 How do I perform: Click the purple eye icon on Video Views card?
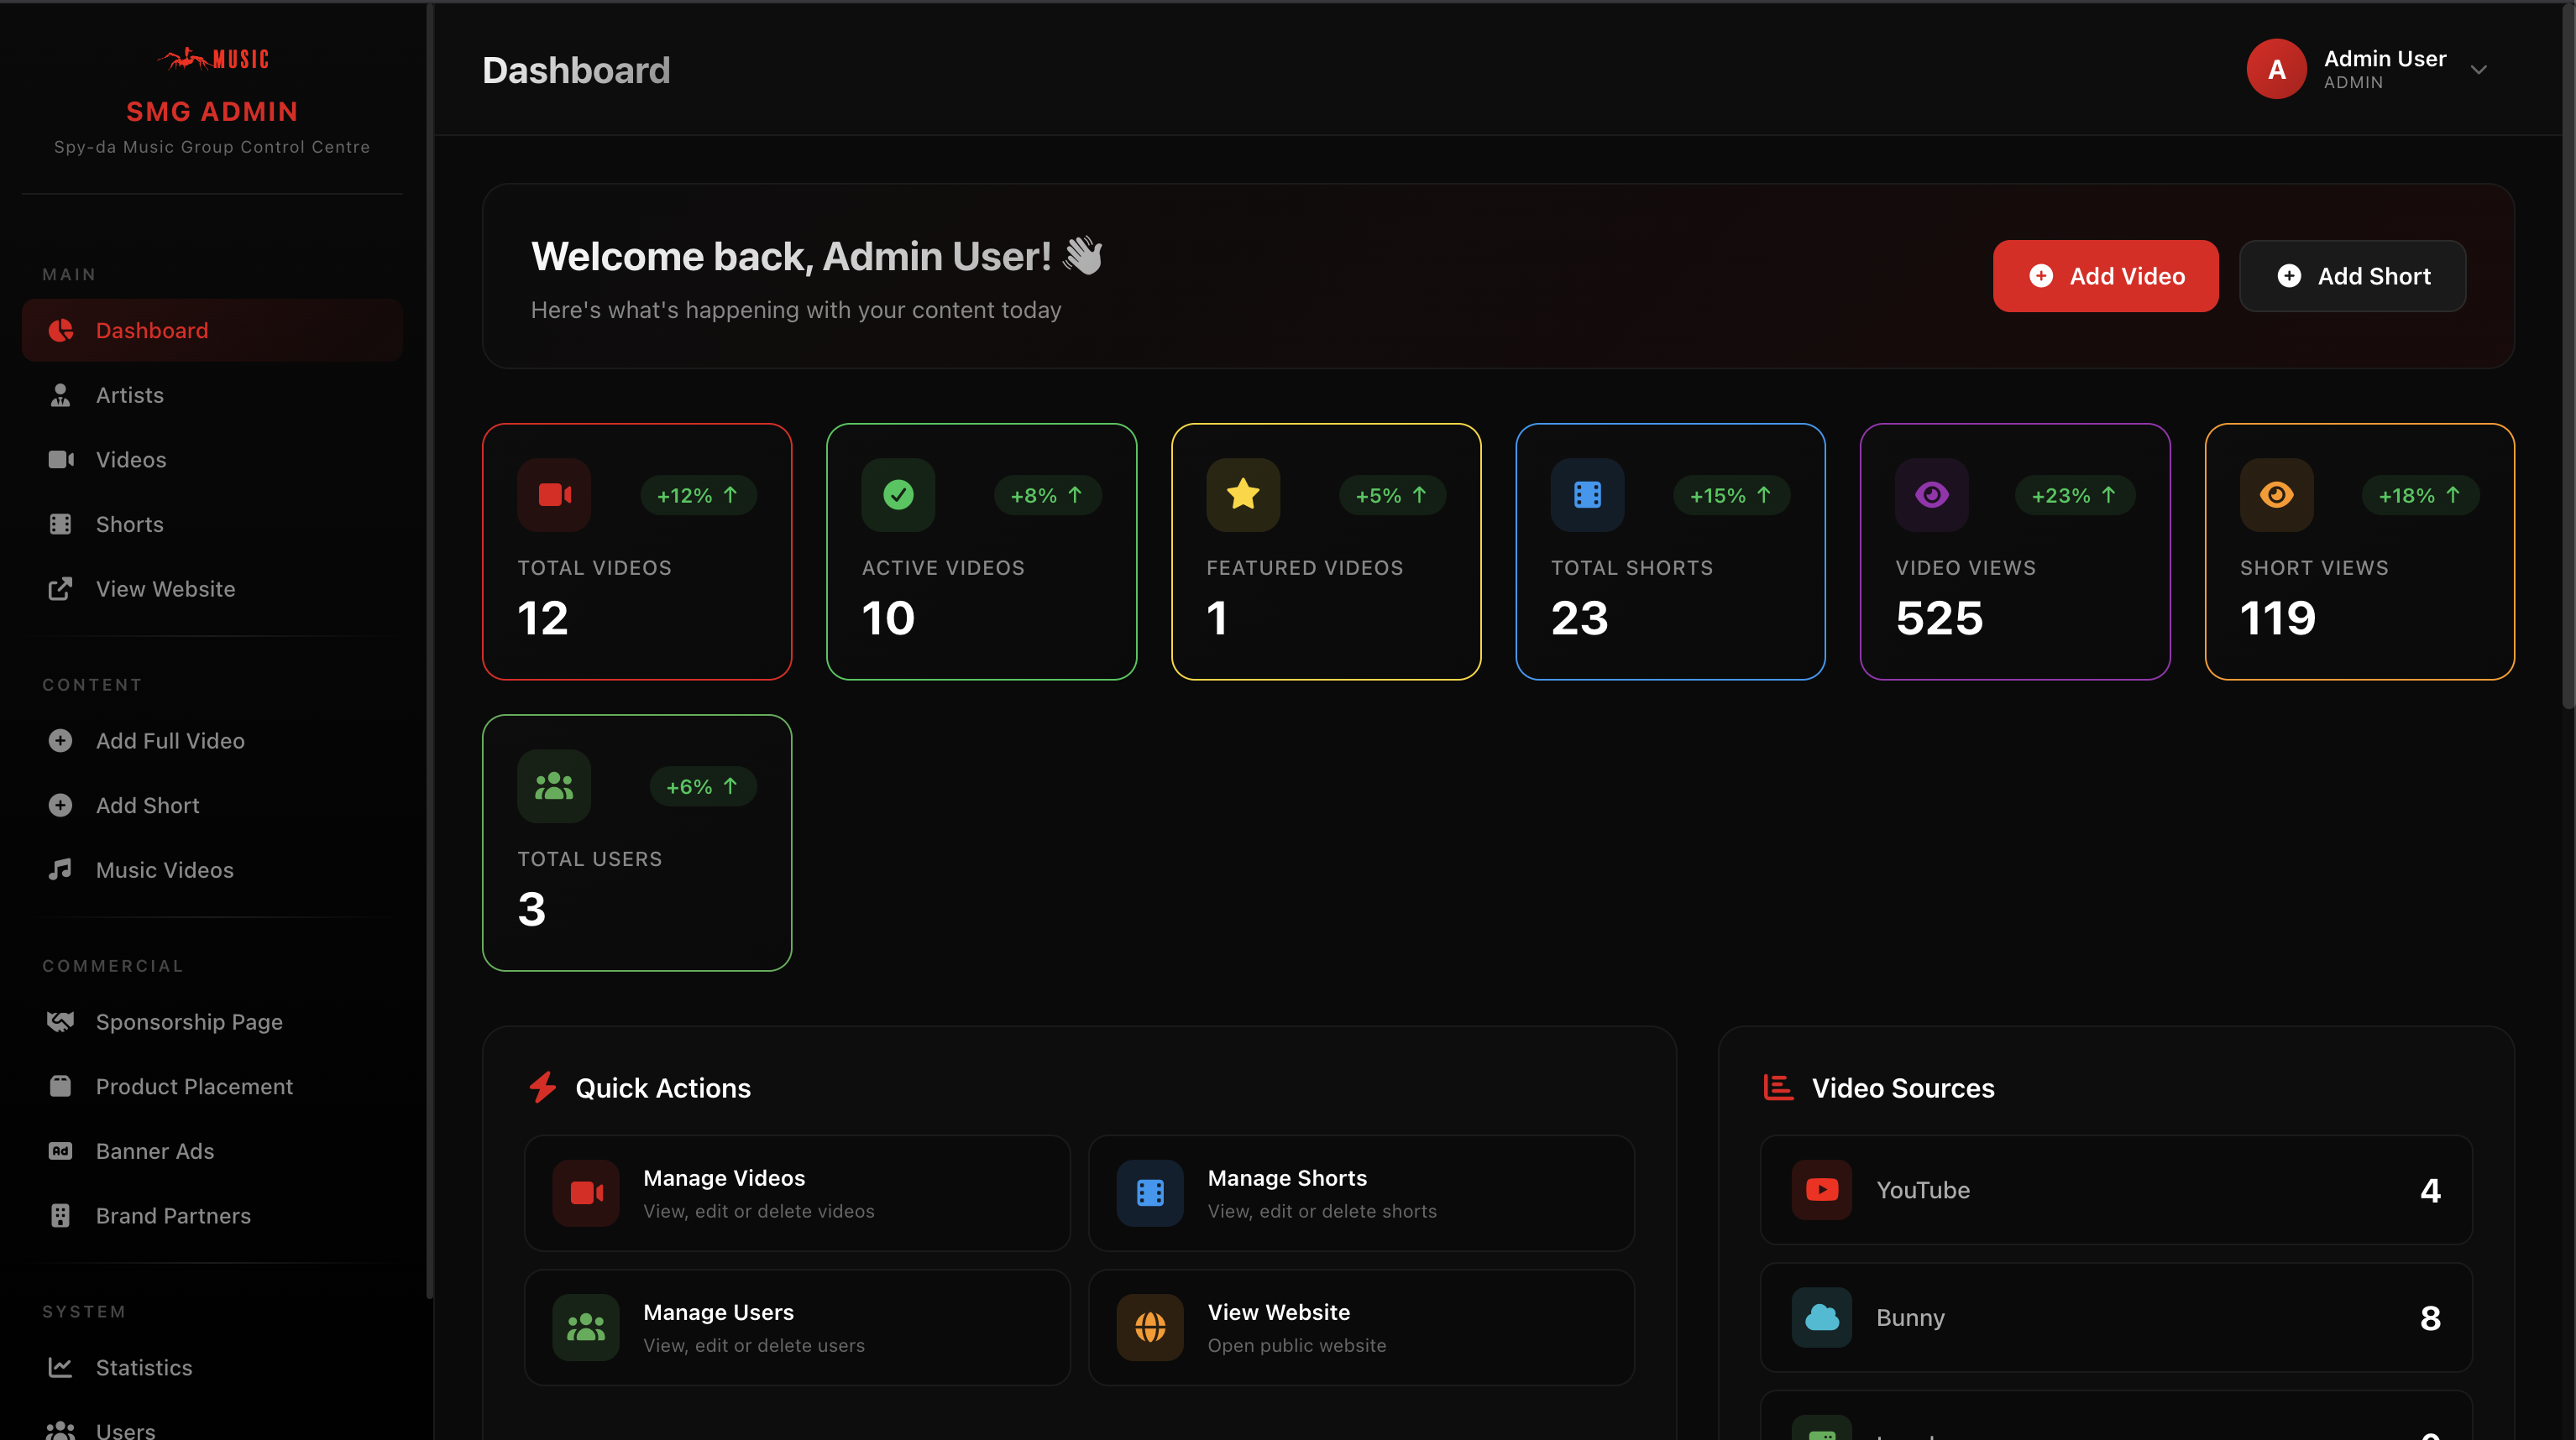[x=1932, y=494]
